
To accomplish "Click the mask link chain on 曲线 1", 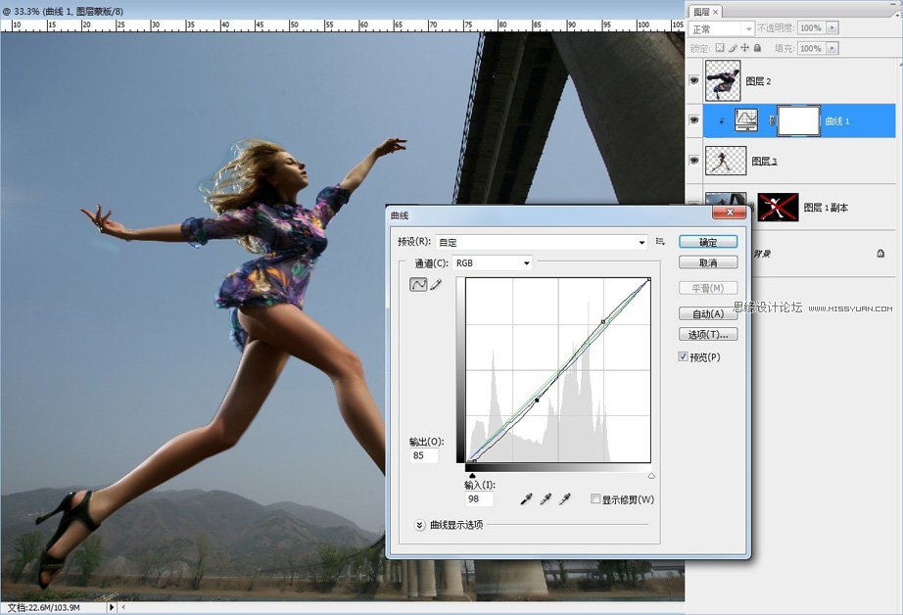I will coord(772,120).
